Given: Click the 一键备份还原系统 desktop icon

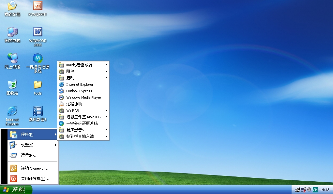Looking at the screenshot, I should (38, 59).
